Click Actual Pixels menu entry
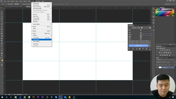176x99 pixels. [x=42, y=20]
